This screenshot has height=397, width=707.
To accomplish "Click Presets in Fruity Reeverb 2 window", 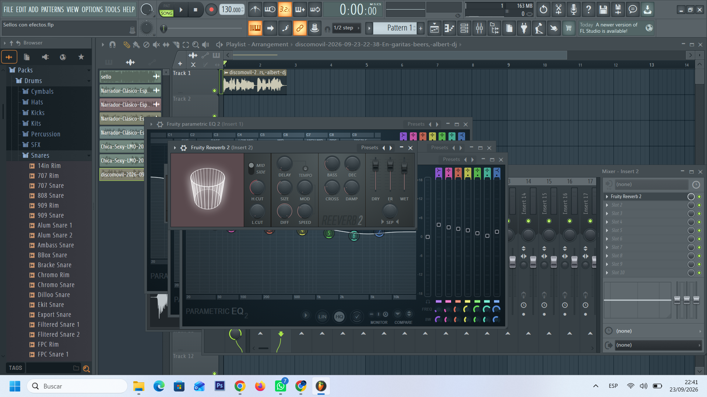I will coord(369,148).
